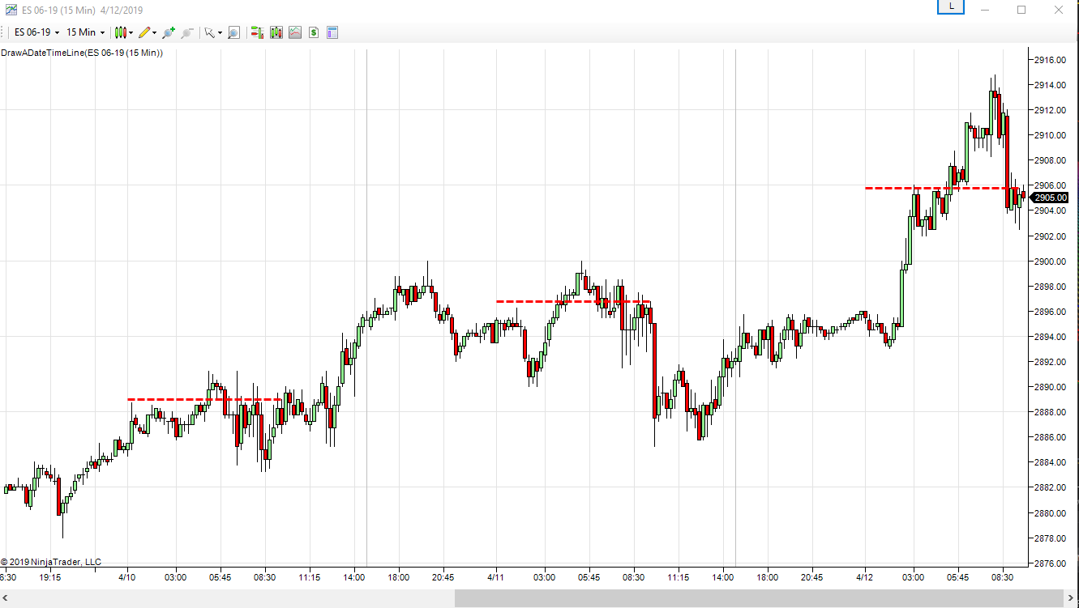The height and width of the screenshot is (608, 1079).
Task: Select the zoom frame magnifier tool
Action: 233,32
